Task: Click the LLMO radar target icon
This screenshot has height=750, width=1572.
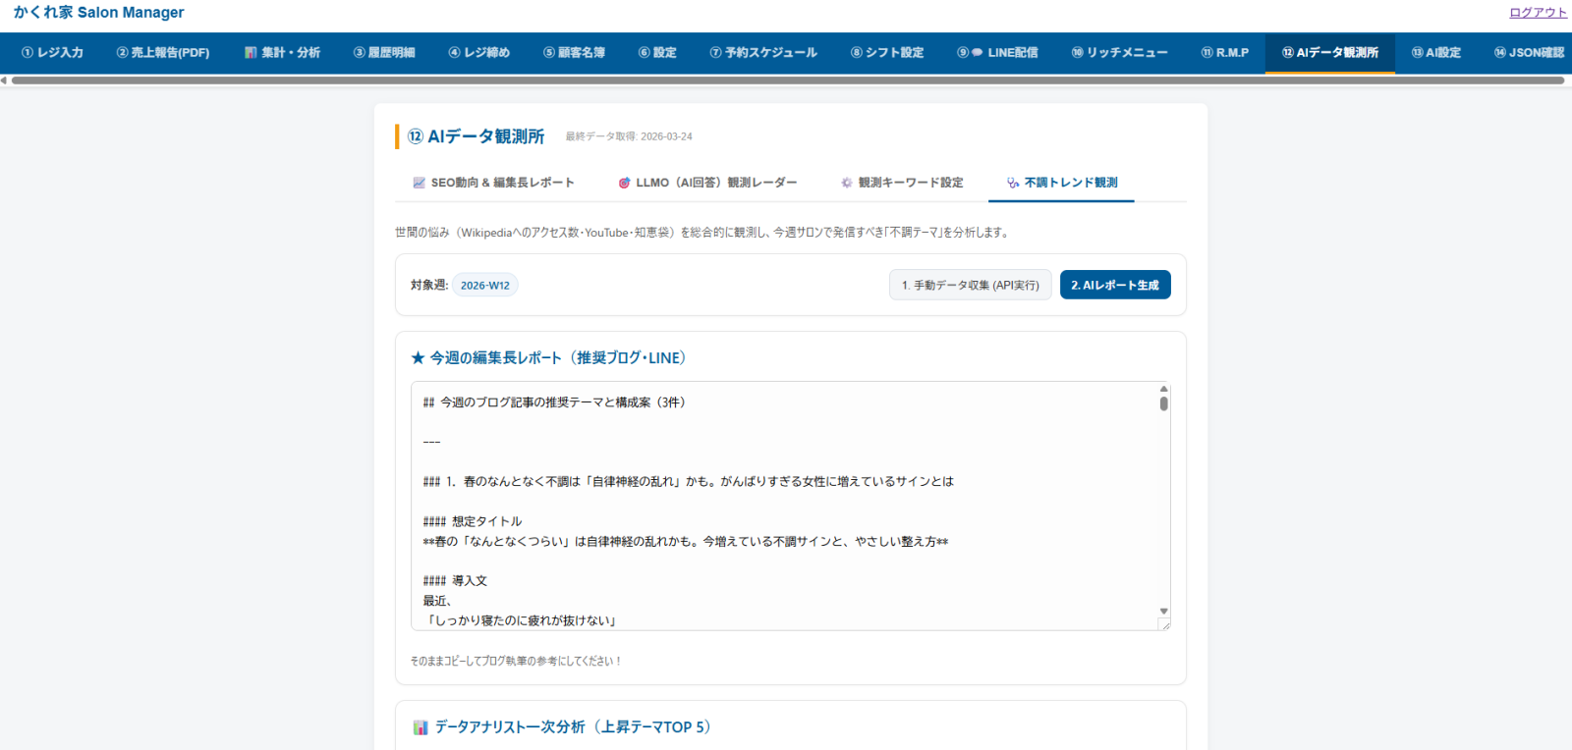Action: point(624,183)
